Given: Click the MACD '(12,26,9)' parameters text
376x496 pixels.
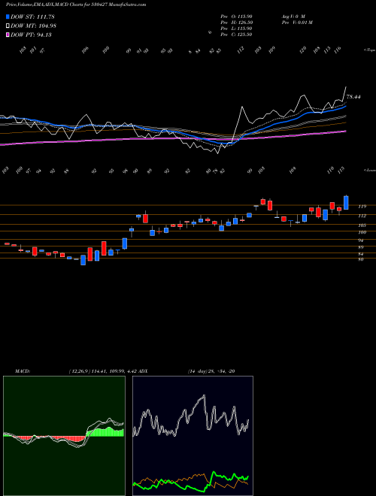Looking at the screenshot, I should point(80,371).
